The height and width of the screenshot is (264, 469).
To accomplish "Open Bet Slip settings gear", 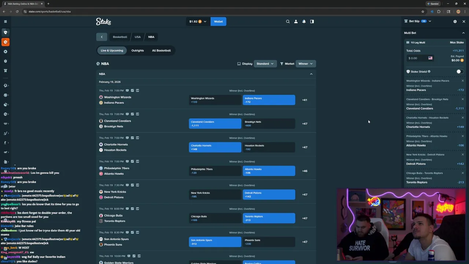I will coord(455,21).
